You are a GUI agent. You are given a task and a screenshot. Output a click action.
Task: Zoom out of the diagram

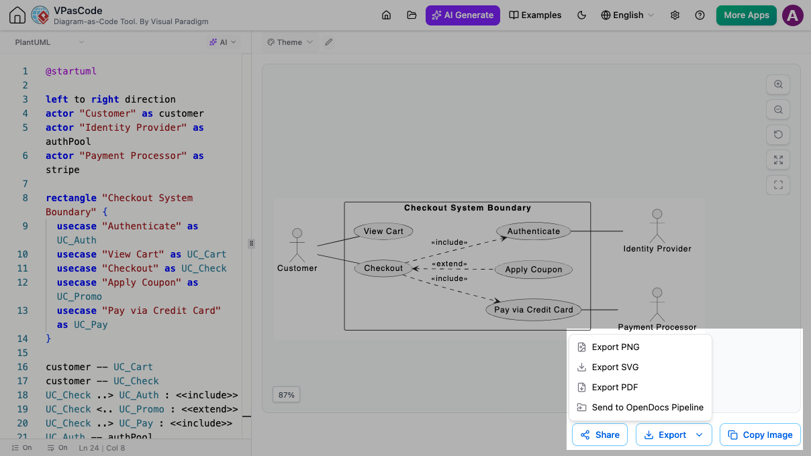click(778, 109)
